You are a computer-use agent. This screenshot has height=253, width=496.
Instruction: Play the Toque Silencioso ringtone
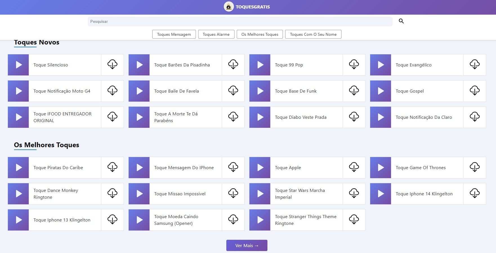pos(18,65)
